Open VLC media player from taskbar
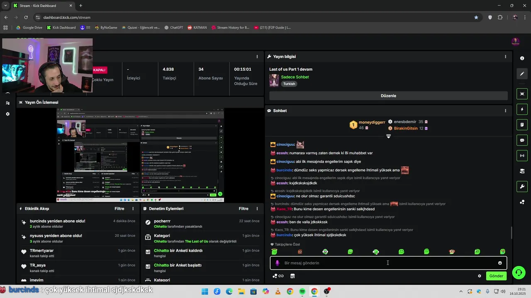This screenshot has height=298, width=531. coord(278,292)
